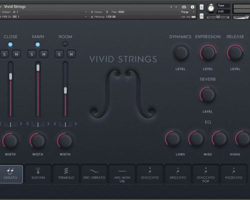Select the Arc-Non Vib articulation

click(x=122, y=174)
